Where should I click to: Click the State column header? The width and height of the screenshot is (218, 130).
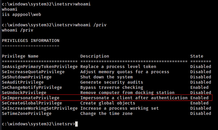tap(197, 56)
